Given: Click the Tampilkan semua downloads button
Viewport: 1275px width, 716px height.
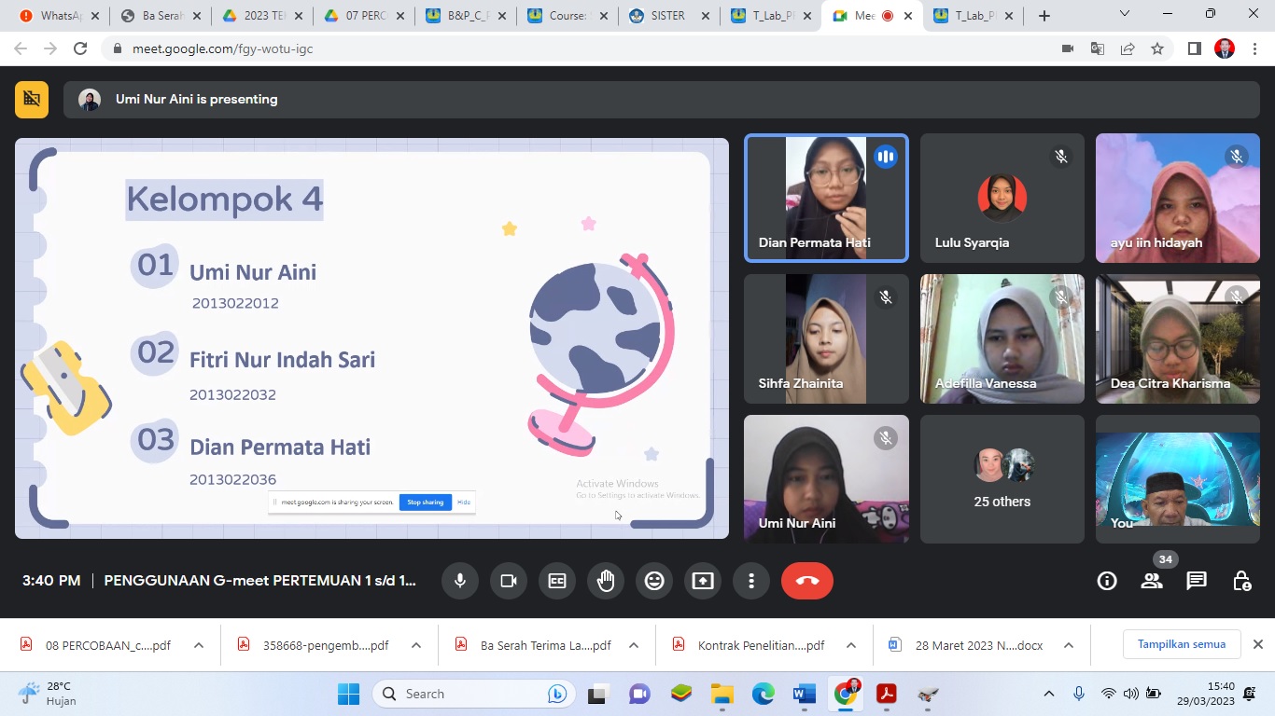Looking at the screenshot, I should 1181,644.
